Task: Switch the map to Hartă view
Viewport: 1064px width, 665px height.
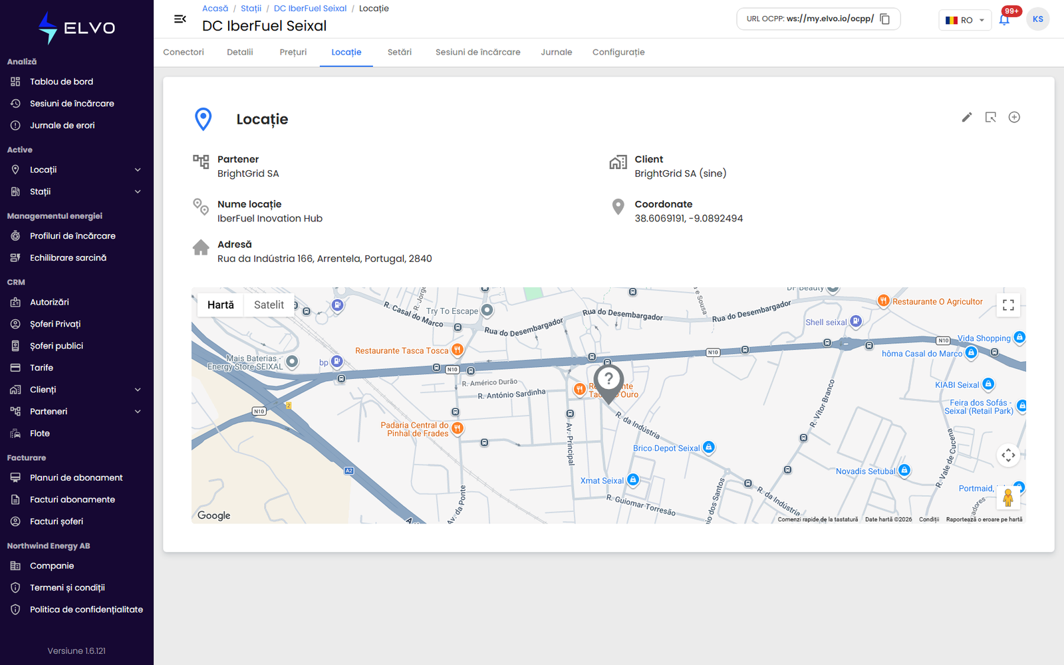Action: (221, 305)
